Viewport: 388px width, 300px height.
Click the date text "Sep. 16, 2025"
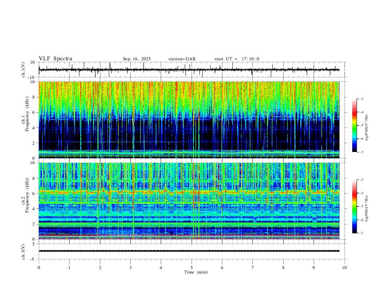137,59
